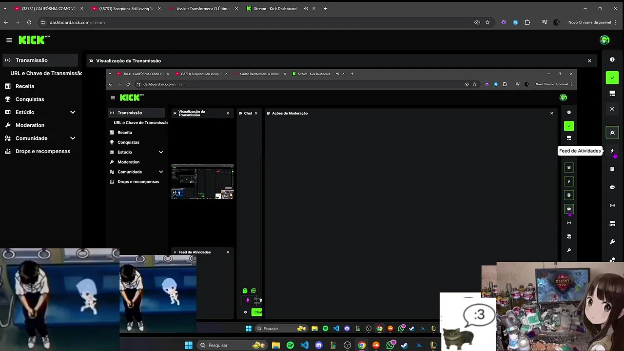
Task: Click the X icon in right toolbar
Action: coord(612,109)
